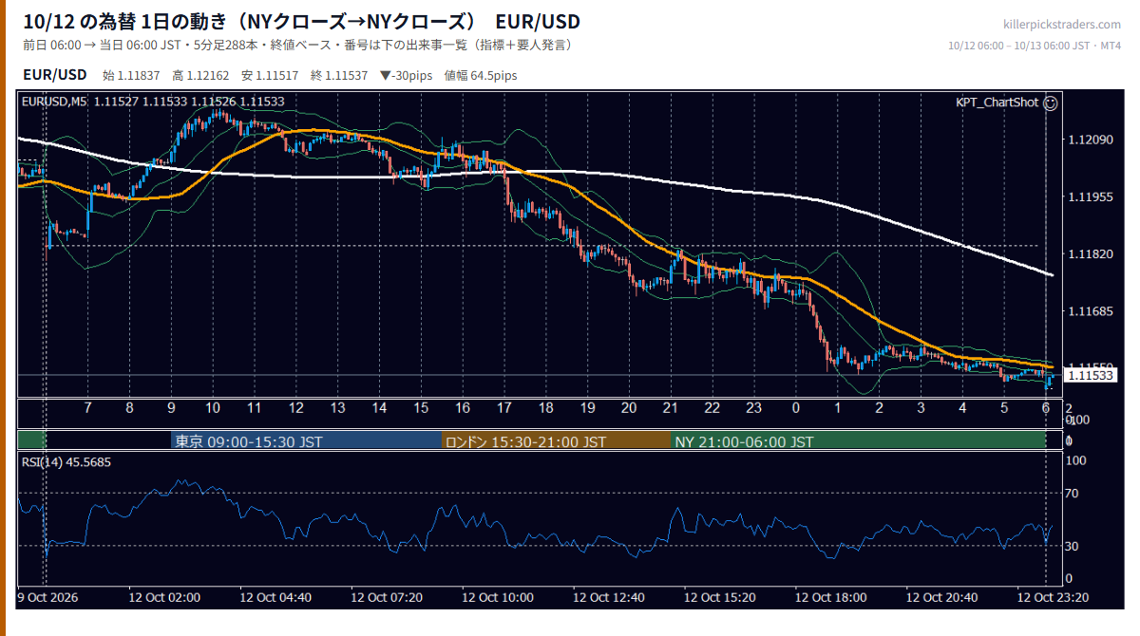Viewport: 1140px width, 636px height.
Task: Click the ▼-30pips change value
Action: pos(408,75)
